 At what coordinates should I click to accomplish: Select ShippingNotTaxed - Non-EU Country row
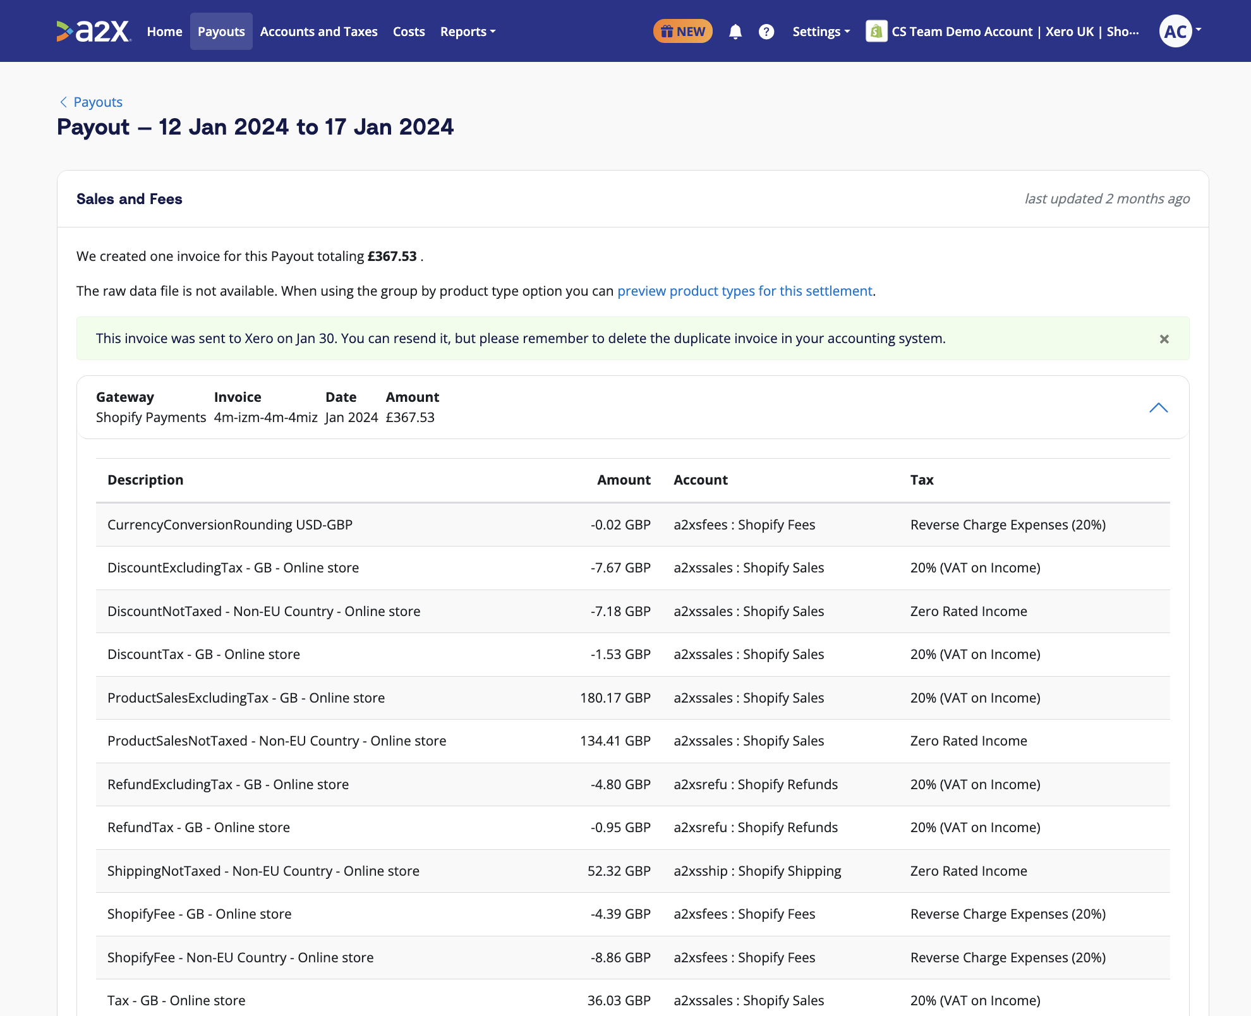[632, 871]
